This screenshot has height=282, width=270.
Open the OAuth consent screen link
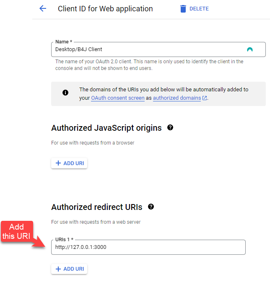pyautogui.click(x=118, y=98)
